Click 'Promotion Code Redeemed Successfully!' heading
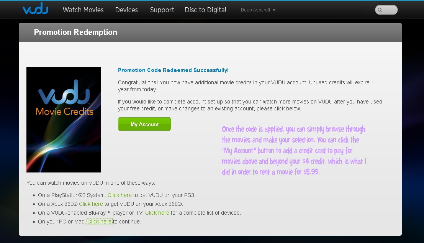Screen dimensions: 424x243 [x=174, y=71]
